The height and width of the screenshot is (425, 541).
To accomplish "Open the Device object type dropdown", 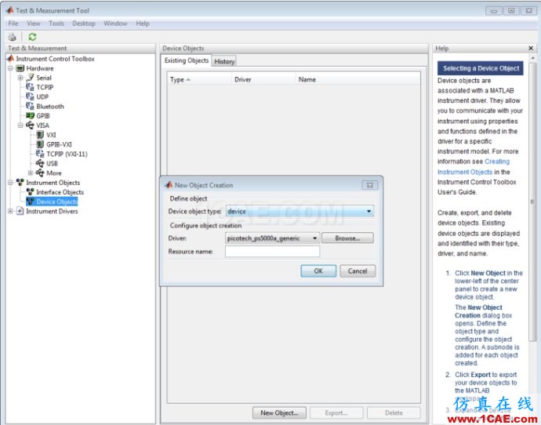I will [x=300, y=211].
